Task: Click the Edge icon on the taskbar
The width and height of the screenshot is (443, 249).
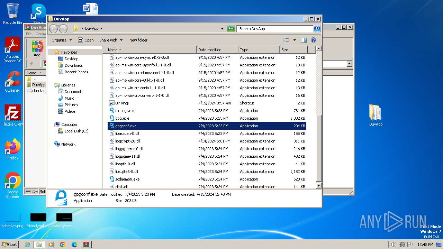Action: pos(74,245)
